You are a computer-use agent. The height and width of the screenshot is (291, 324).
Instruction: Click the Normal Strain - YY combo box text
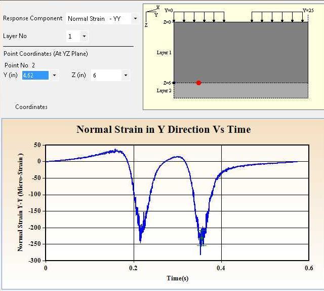point(94,19)
